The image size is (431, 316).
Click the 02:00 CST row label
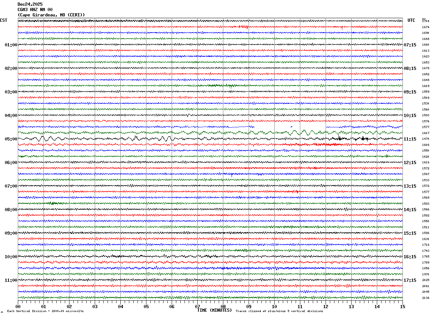(11, 68)
